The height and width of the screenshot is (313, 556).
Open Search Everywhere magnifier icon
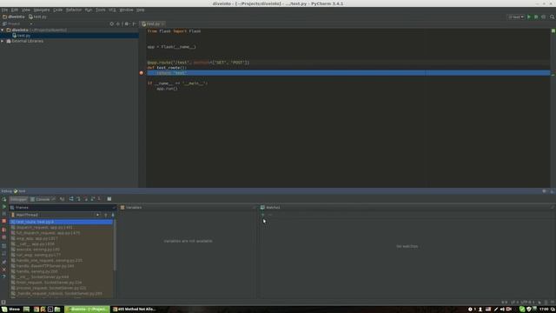(553, 17)
